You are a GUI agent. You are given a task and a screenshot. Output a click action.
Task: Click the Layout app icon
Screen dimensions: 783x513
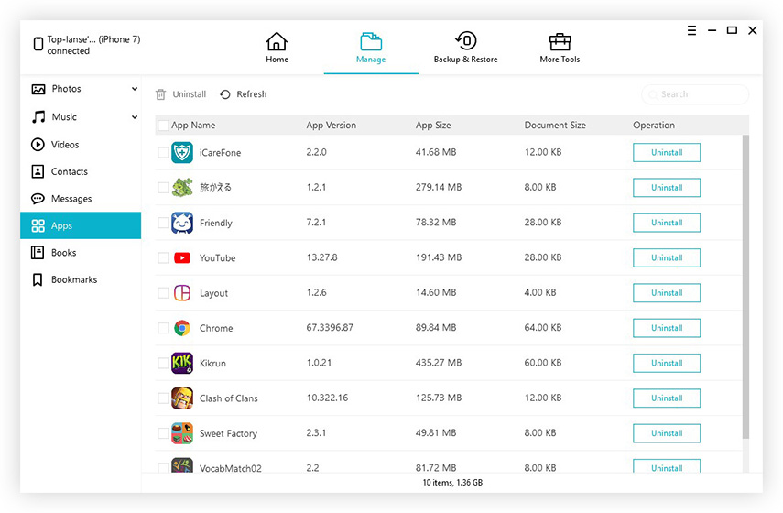click(182, 293)
